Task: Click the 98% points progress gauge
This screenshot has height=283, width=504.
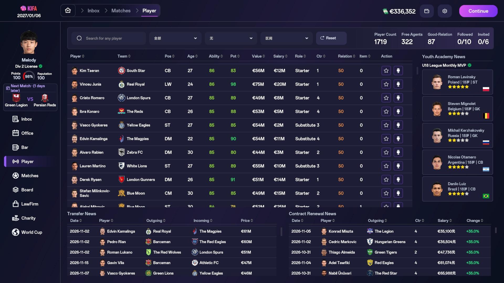Action: click(29, 76)
